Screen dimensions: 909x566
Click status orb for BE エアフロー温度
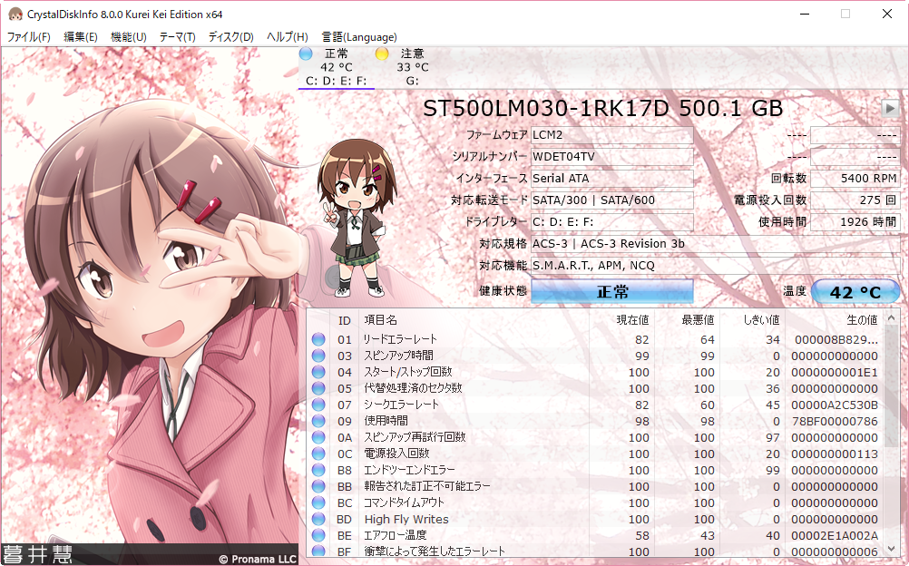coord(318,535)
